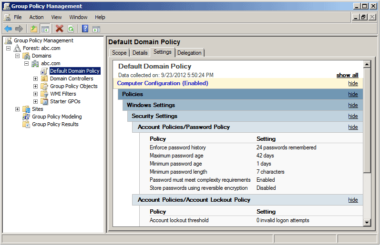Screen dimensions: 380x245
Task: Click the Show/Hide Action Pane icon
Action: [96, 29]
